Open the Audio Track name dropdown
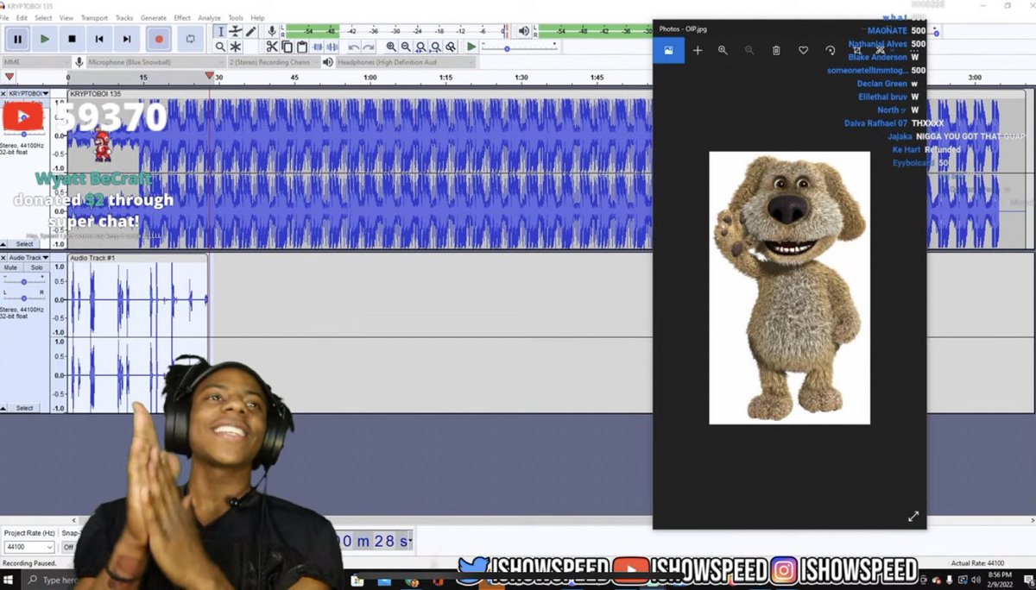The height and width of the screenshot is (590, 1036). tap(44, 258)
